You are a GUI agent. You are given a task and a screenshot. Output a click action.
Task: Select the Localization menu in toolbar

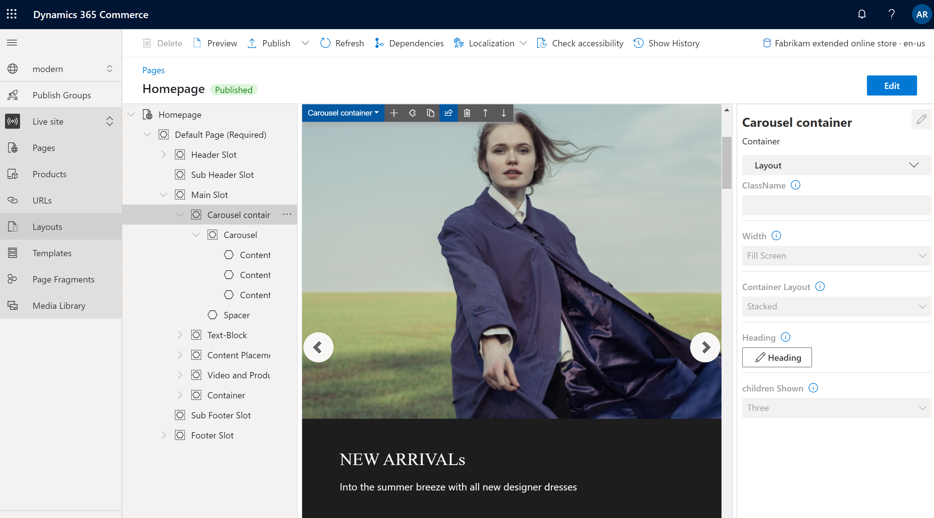(491, 43)
